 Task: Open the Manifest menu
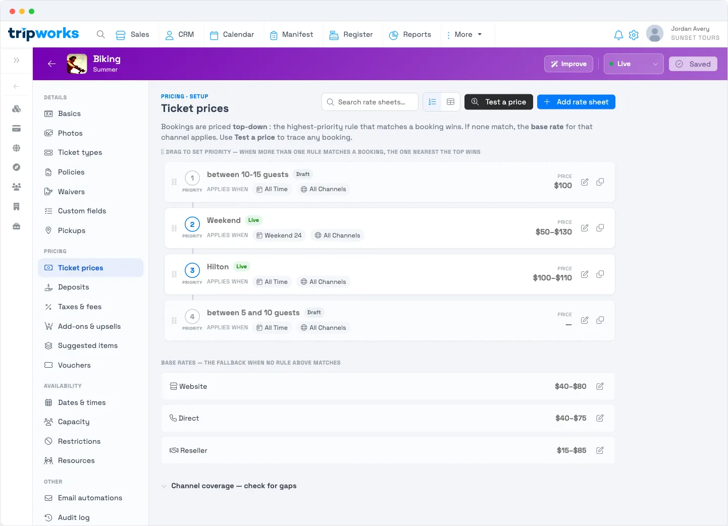(x=291, y=34)
